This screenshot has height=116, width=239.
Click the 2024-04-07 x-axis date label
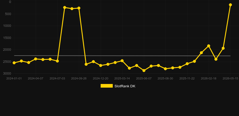[35, 79]
